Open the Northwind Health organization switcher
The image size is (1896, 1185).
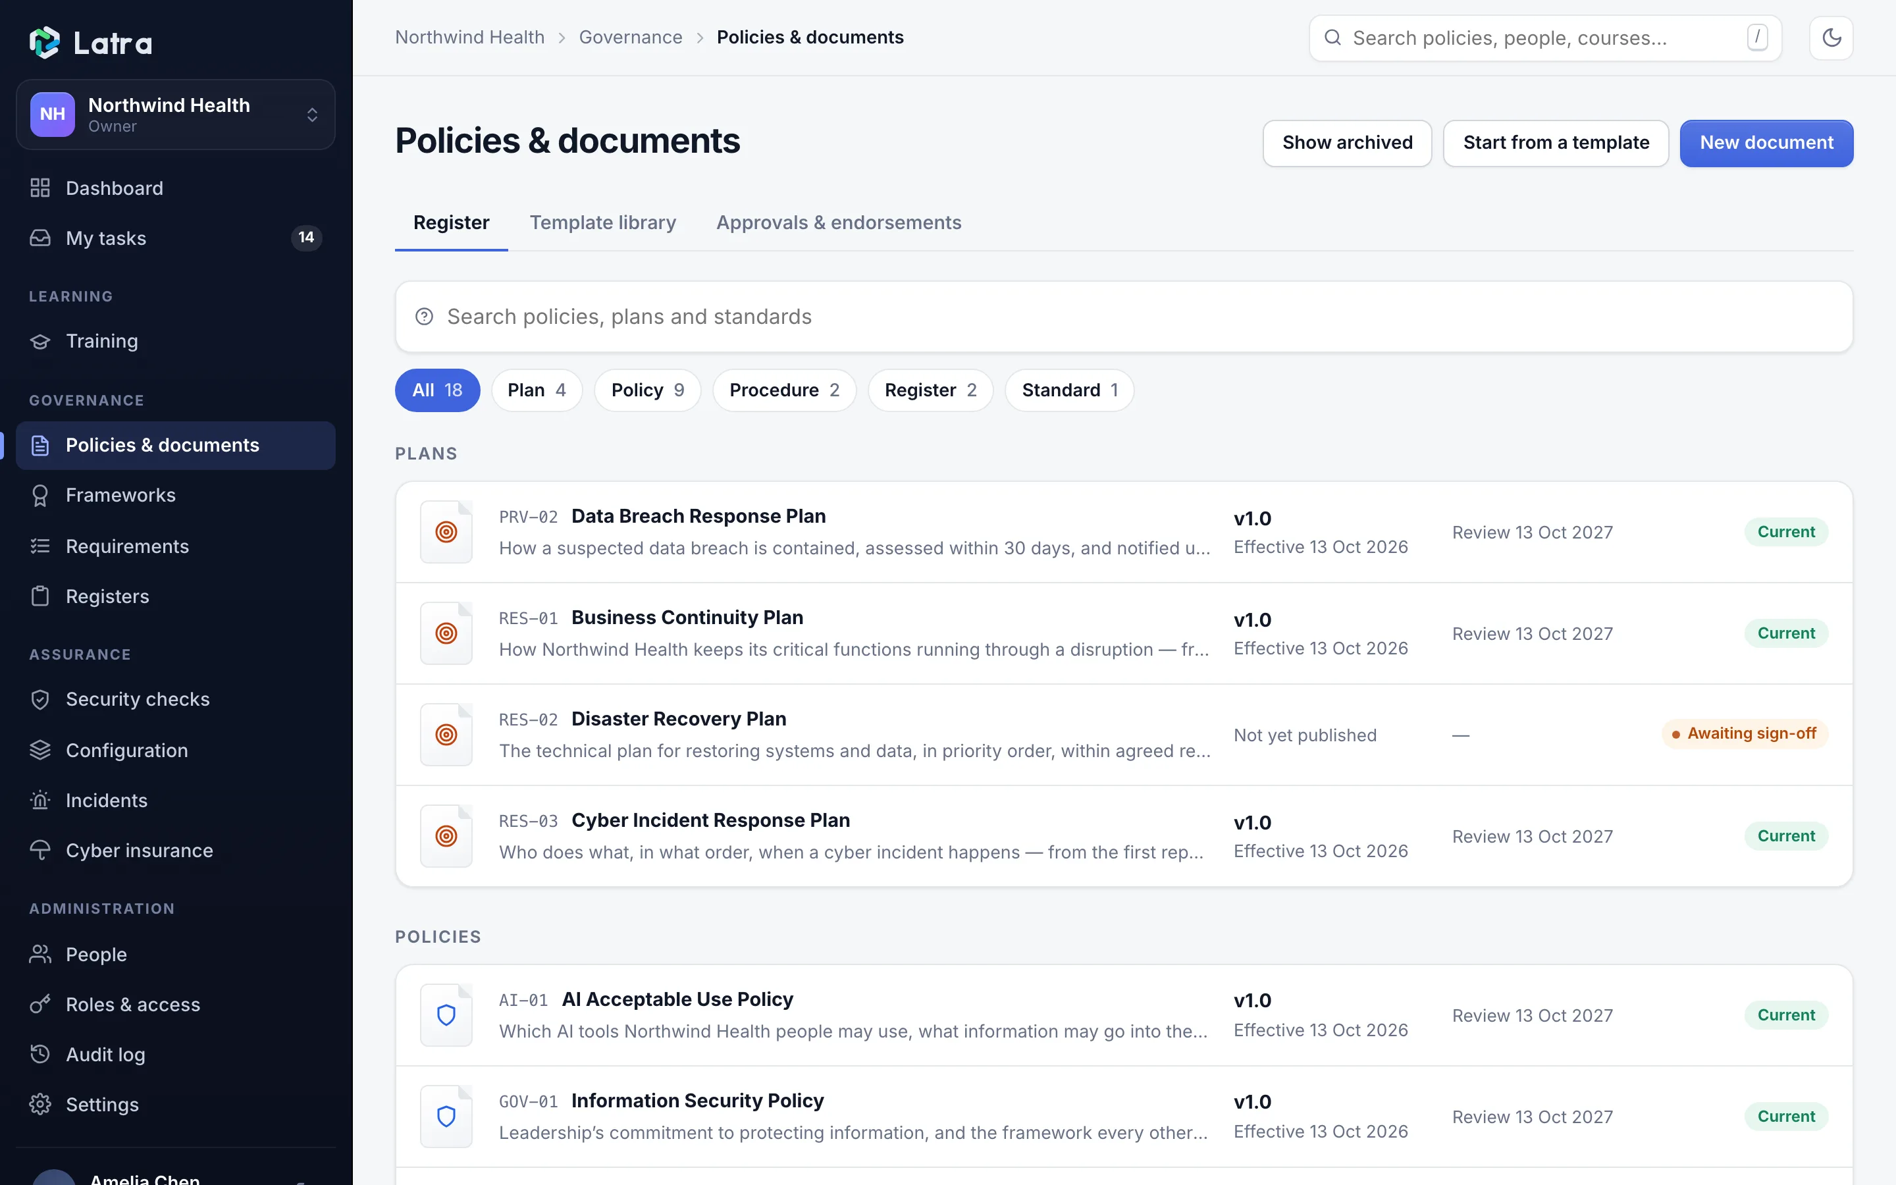(x=176, y=115)
